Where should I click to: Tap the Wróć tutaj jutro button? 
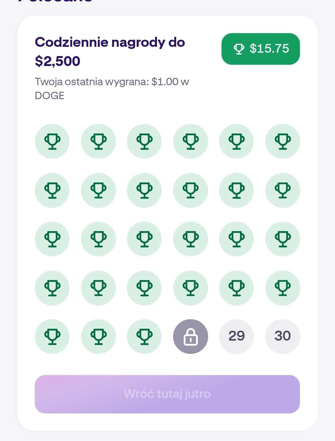[167, 394]
